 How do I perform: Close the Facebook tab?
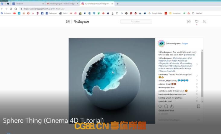click(x=43, y=4)
